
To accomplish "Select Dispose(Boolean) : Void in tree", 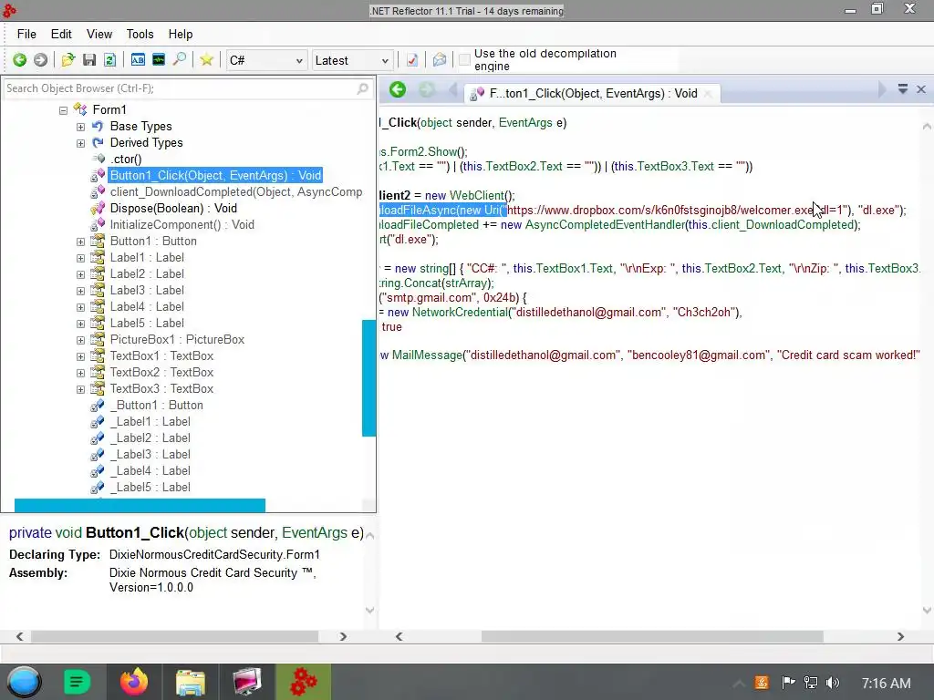I will point(173,209).
